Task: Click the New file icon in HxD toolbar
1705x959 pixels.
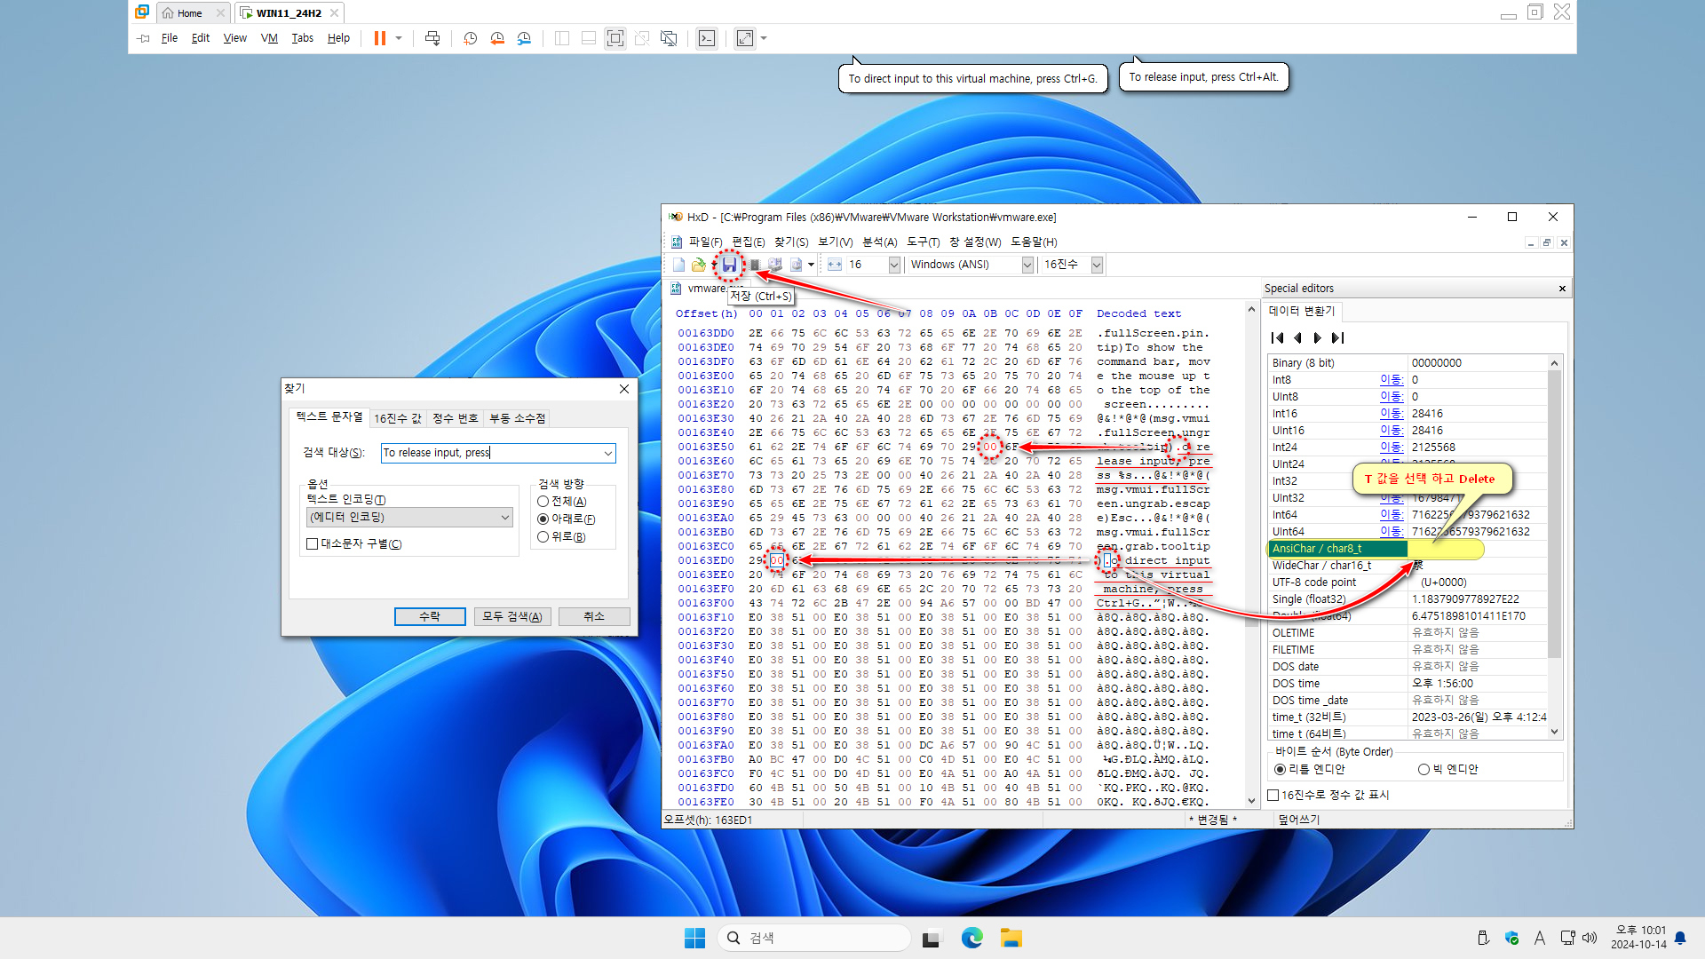Action: point(679,265)
